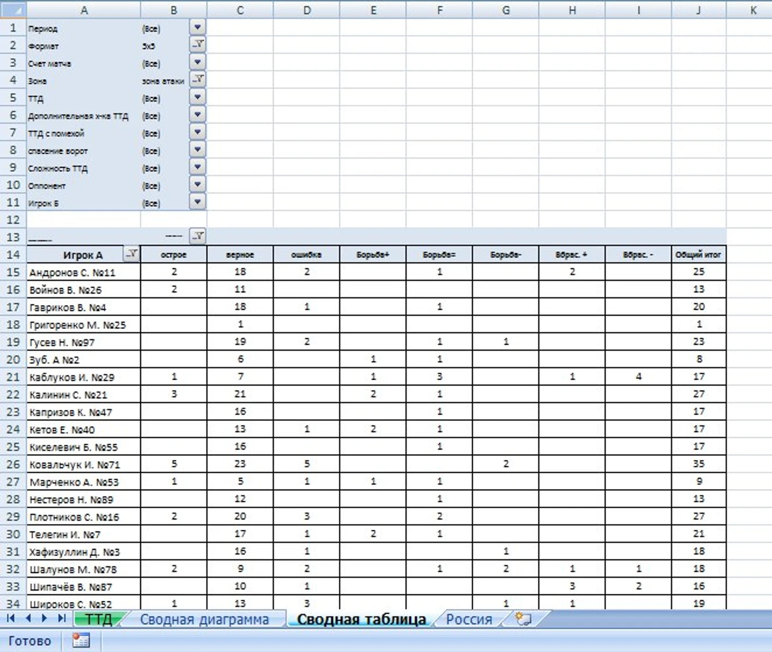772x652 pixels.
Task: Open the Период filter dropdown
Action: point(197,27)
